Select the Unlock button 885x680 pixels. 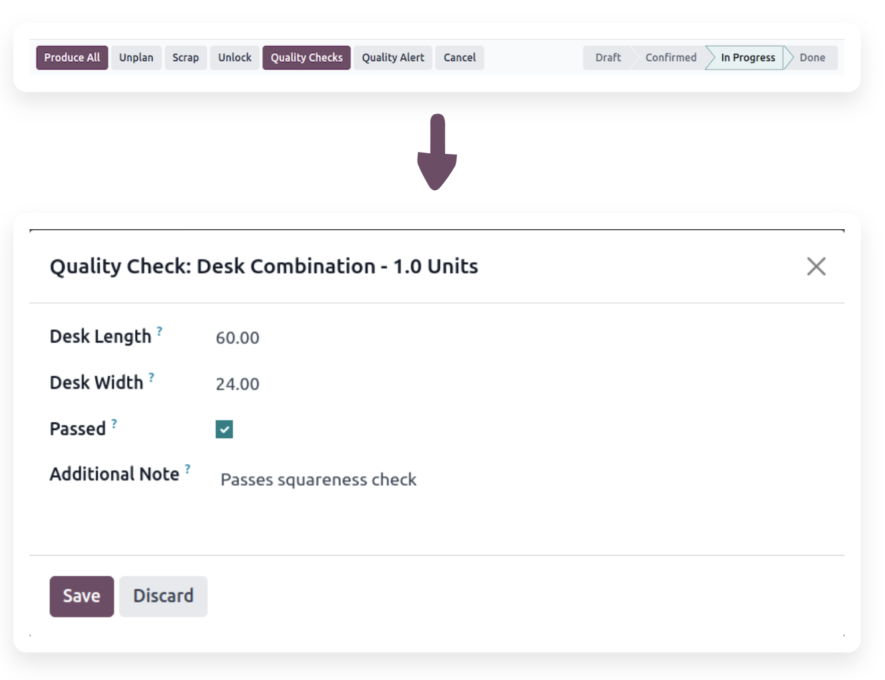[234, 58]
